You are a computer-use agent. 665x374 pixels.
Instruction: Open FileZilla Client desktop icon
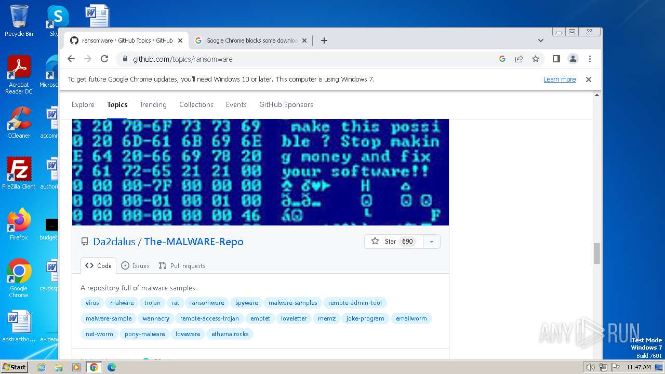[x=19, y=173]
